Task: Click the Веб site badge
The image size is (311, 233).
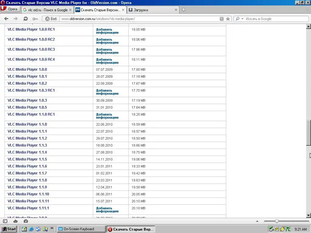Action: coord(51,19)
